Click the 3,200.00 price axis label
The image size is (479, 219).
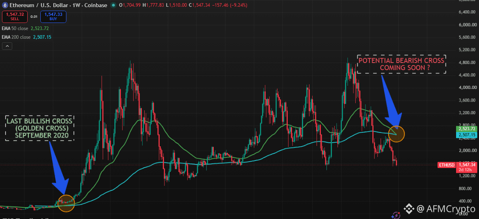click(466, 113)
